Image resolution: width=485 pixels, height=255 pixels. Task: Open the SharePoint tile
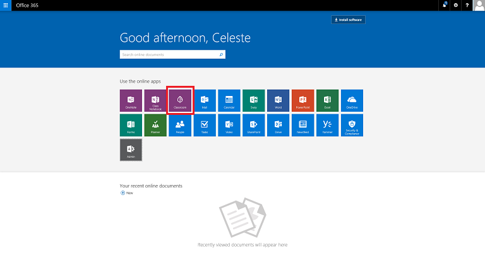click(x=254, y=125)
